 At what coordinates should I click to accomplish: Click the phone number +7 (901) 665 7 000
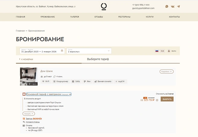(141, 5)
